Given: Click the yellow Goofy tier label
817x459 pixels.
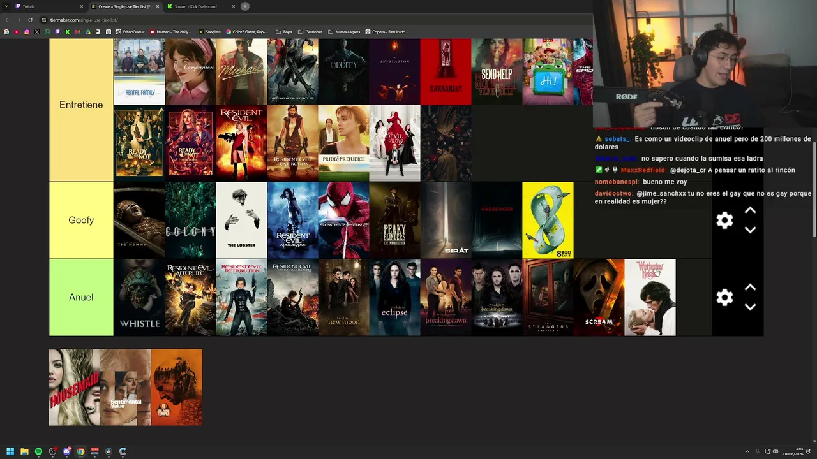Looking at the screenshot, I should pos(81,221).
